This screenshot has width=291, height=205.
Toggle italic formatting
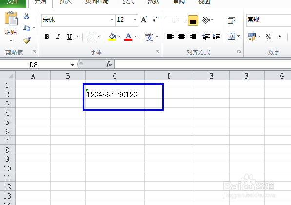(58, 37)
